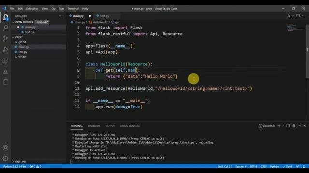309x173 pixels.
Task: Click the code minimap preview
Action: click(295, 27)
